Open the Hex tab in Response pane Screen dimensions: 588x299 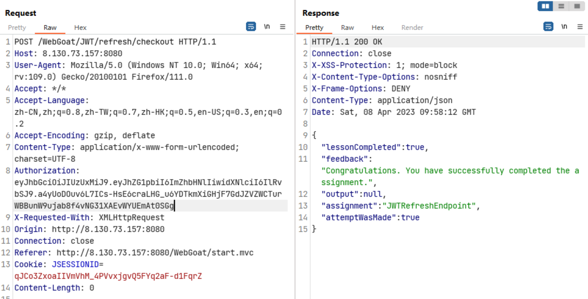[377, 28]
